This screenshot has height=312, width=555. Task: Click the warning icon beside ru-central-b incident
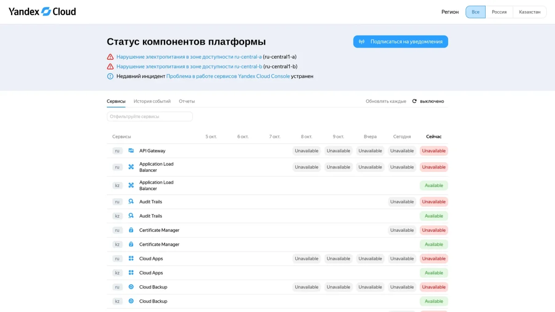[110, 67]
